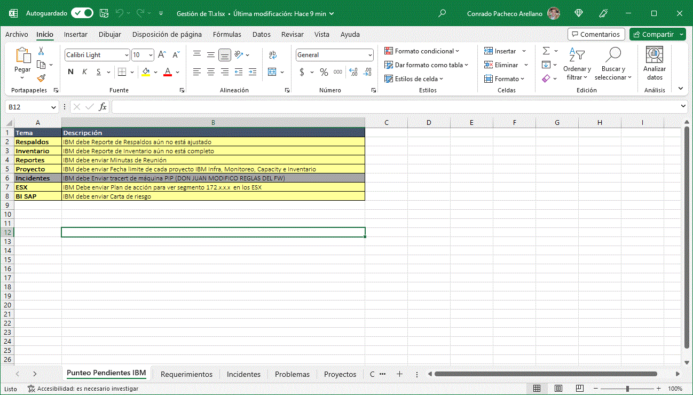693x395 pixels.
Task: Open the General number format dropdown
Action: tap(371, 55)
